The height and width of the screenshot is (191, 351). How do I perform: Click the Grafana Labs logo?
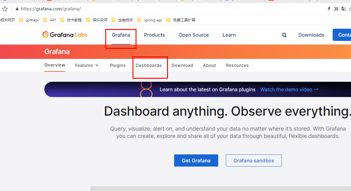point(65,34)
